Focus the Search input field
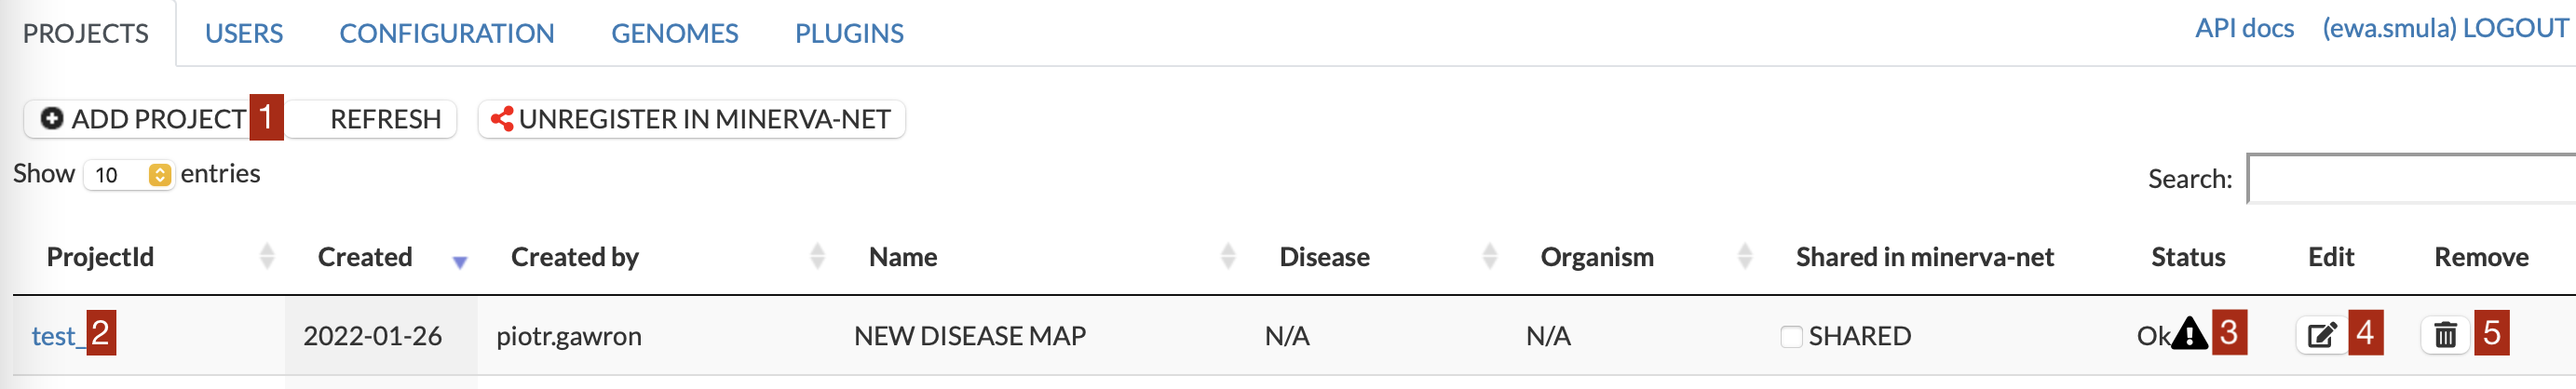Image resolution: width=2576 pixels, height=389 pixels. pyautogui.click(x=2410, y=179)
